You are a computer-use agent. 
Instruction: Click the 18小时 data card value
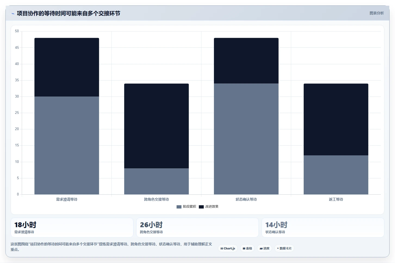[25, 225]
